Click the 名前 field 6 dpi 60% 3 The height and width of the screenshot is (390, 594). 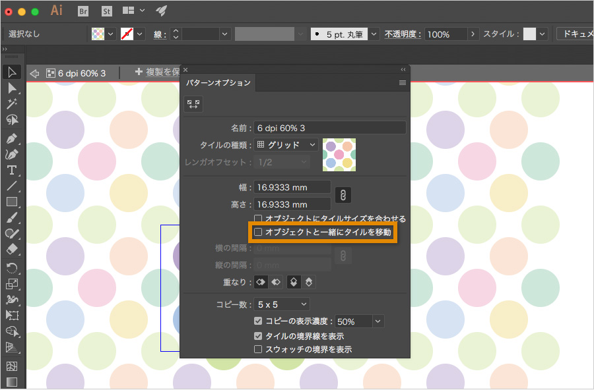[x=330, y=128]
